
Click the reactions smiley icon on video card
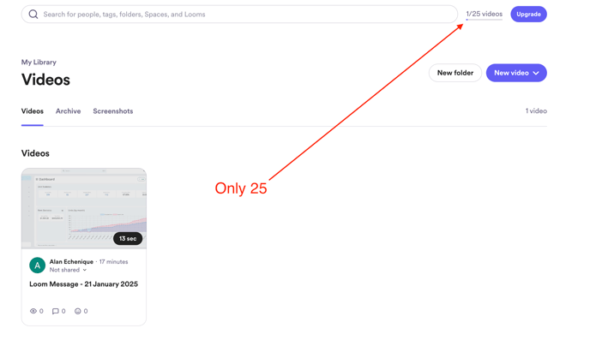pyautogui.click(x=77, y=311)
